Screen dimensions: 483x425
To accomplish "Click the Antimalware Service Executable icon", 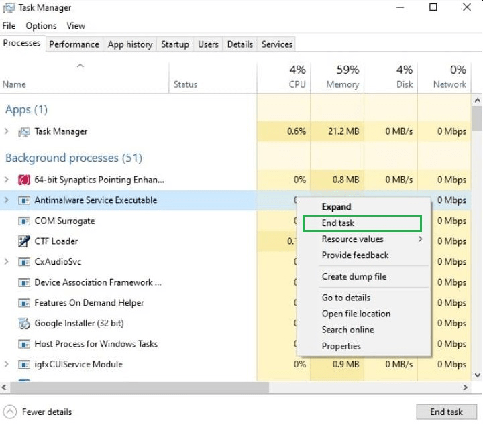I will 24,200.
